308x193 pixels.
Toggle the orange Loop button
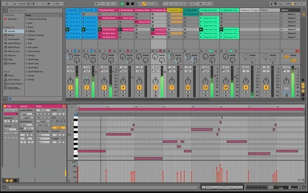(x=59, y=128)
